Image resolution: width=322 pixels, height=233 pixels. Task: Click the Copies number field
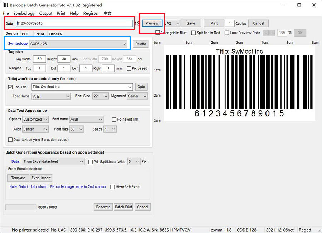(x=230, y=23)
